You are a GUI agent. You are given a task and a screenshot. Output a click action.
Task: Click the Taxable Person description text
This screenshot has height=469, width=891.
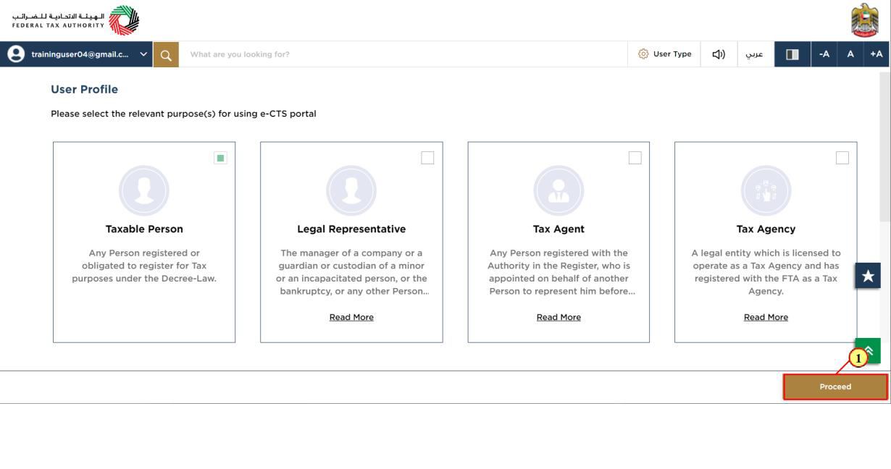click(x=144, y=266)
